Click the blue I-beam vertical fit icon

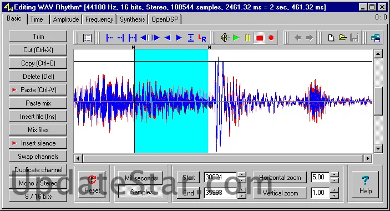coord(190,38)
